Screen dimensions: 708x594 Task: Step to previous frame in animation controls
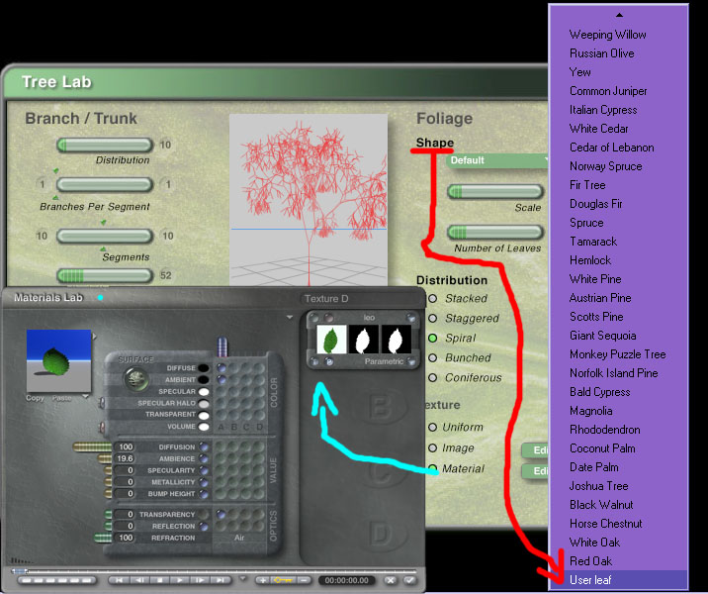pyautogui.click(x=140, y=580)
